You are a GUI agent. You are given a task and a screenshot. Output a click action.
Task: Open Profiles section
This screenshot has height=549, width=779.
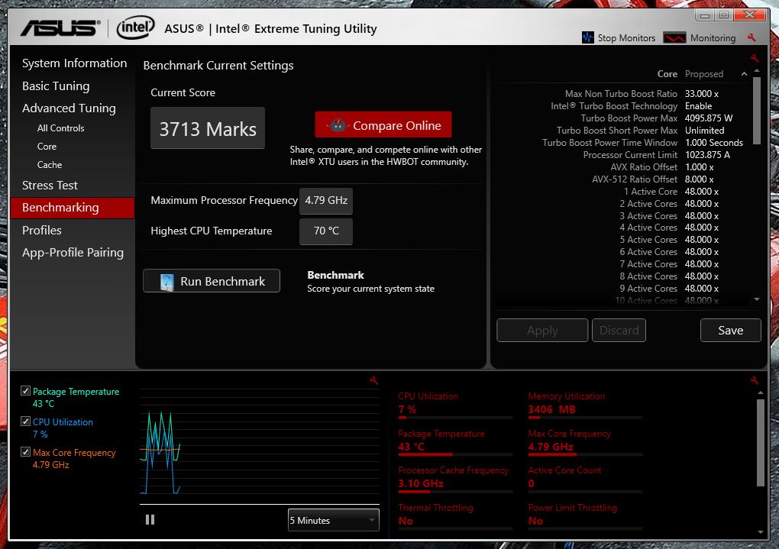42,231
